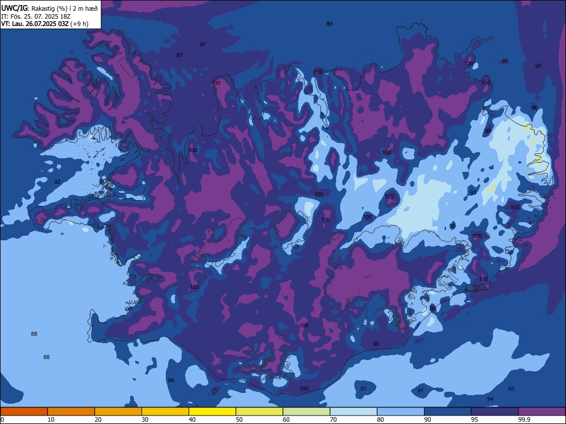Pick the 40–50 bright yellow legend swatch
The height and width of the screenshot is (424, 566).
(x=212, y=412)
